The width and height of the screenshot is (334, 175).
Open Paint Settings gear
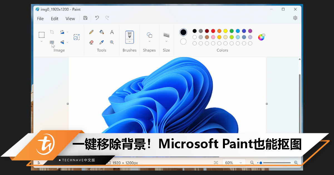tap(295, 18)
